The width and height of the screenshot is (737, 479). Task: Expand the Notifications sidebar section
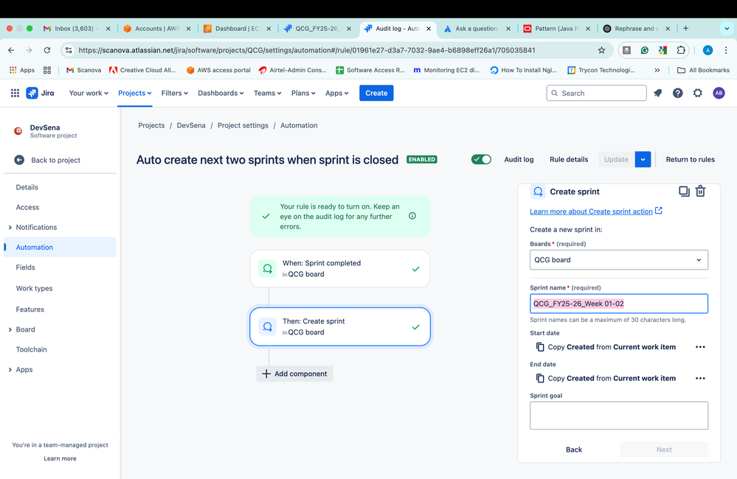click(x=10, y=227)
